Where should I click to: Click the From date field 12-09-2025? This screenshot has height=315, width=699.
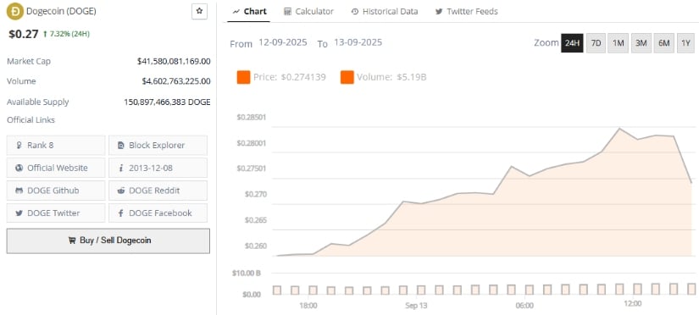283,43
